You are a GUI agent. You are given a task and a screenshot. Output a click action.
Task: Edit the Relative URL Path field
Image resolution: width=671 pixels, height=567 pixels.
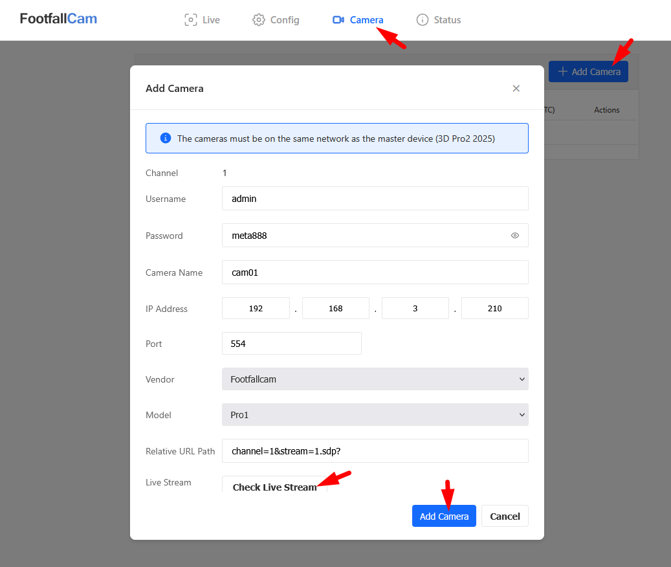pyautogui.click(x=375, y=451)
